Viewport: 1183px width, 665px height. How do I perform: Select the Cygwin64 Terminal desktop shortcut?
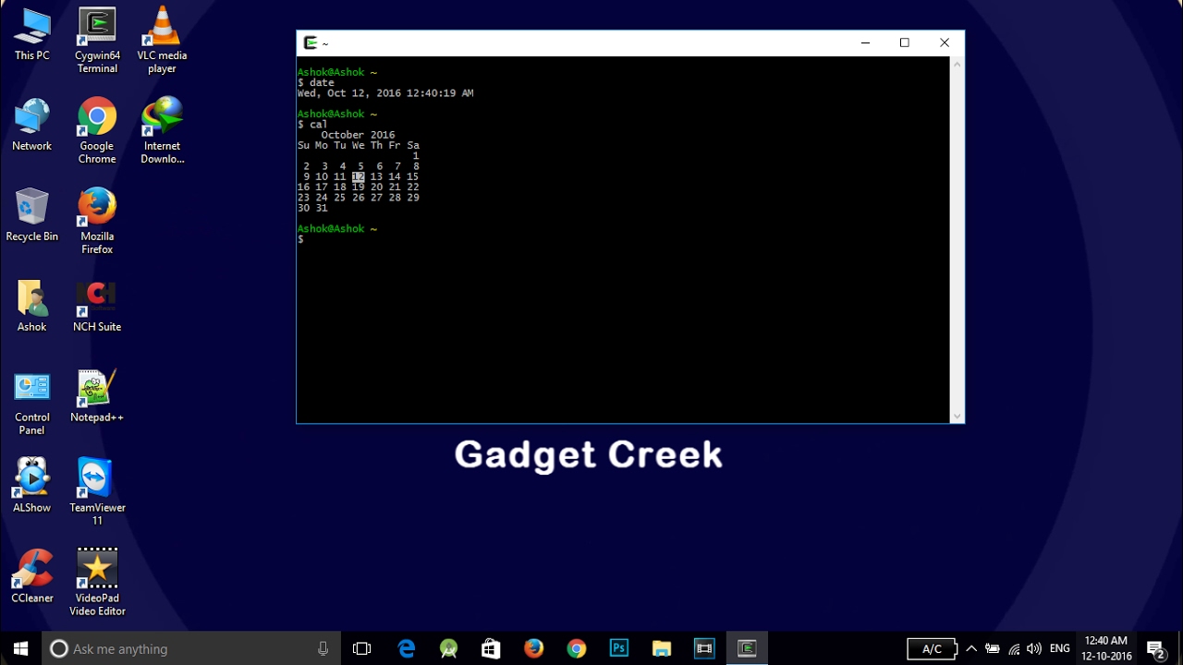[x=97, y=41]
